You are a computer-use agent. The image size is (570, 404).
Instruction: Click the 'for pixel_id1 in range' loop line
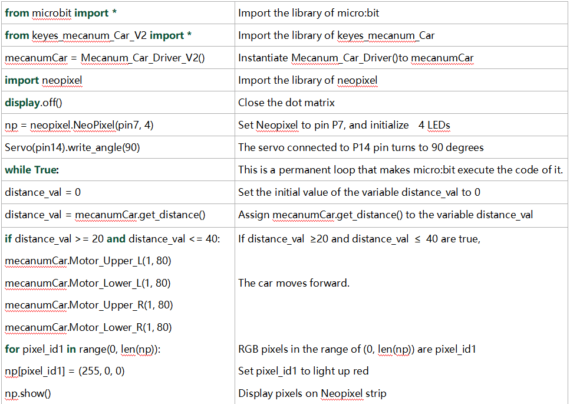coord(83,350)
